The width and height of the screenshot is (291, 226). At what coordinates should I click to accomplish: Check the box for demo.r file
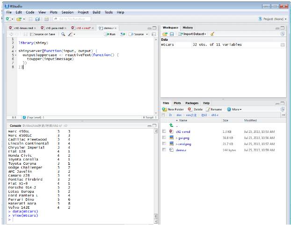point(164,150)
